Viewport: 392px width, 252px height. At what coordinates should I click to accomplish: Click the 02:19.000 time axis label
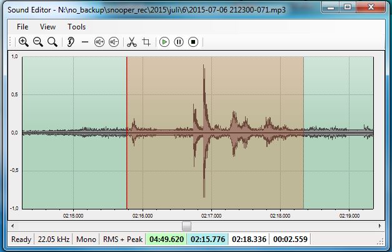(x=349, y=216)
